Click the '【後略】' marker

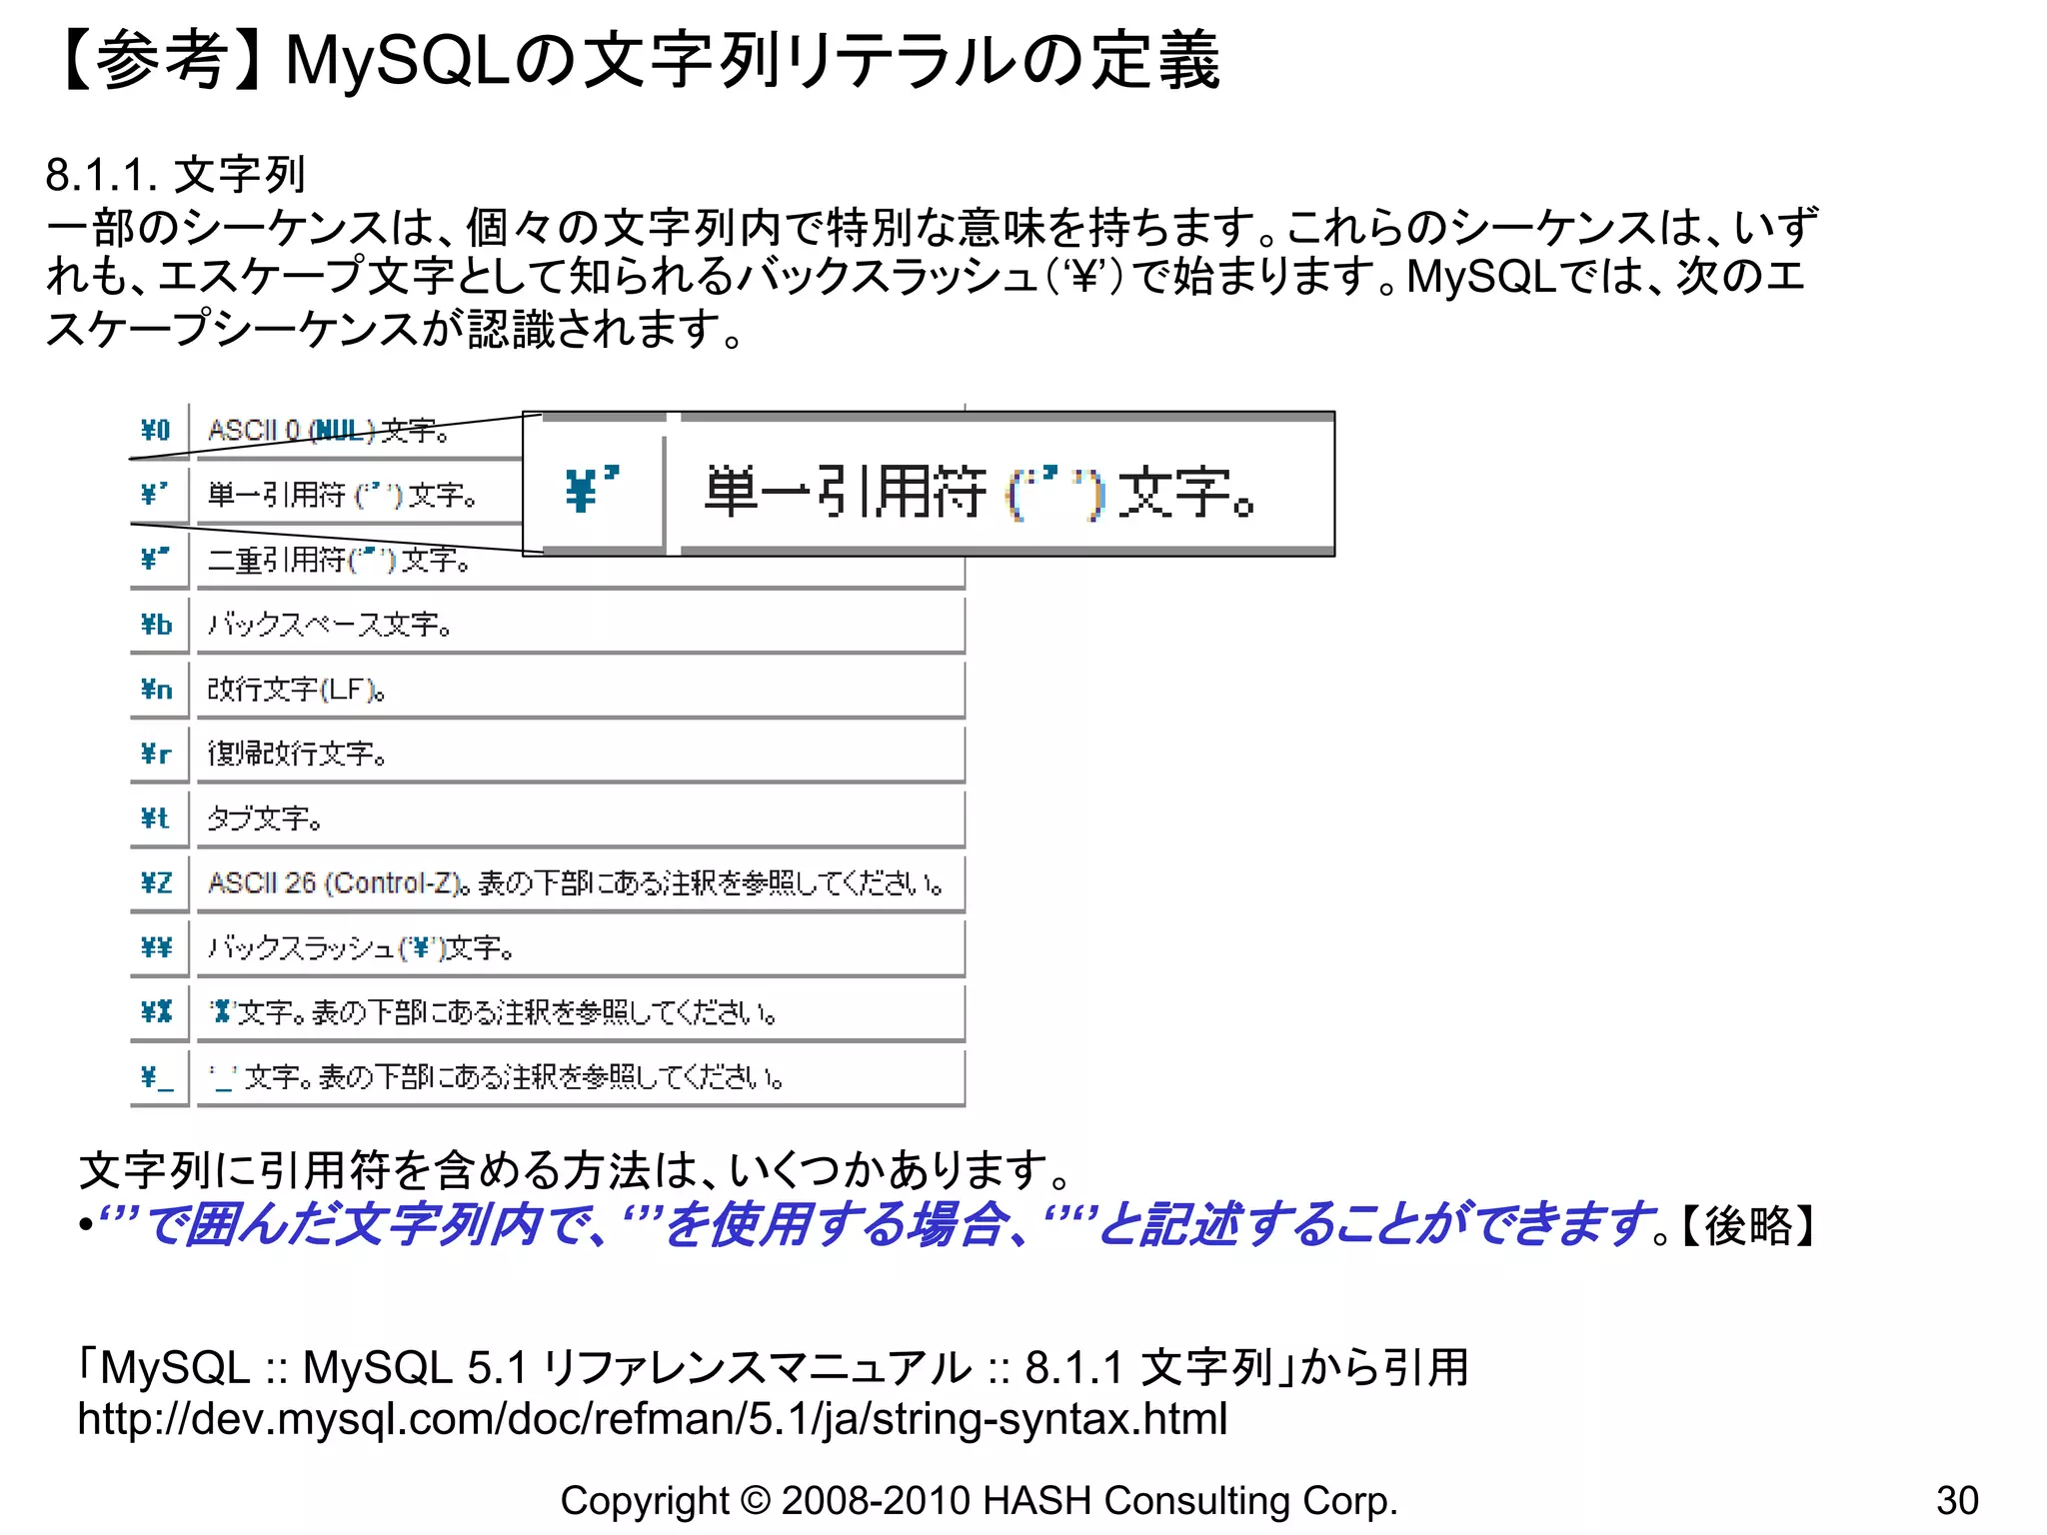(1748, 1225)
